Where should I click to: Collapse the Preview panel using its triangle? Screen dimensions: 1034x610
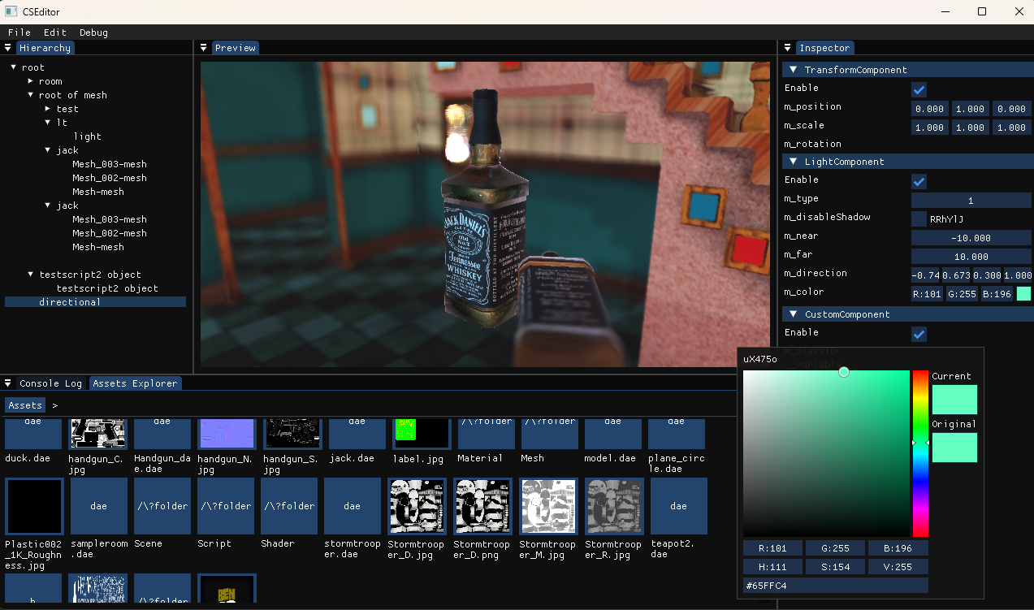click(x=204, y=48)
